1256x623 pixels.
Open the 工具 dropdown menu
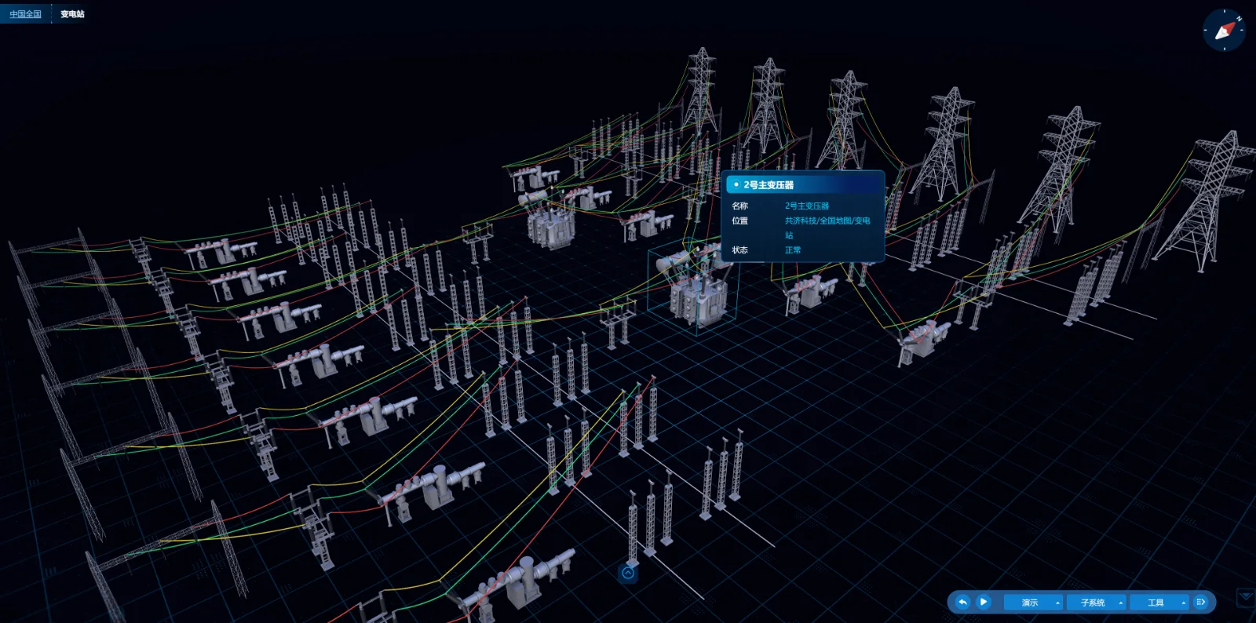tap(1159, 603)
